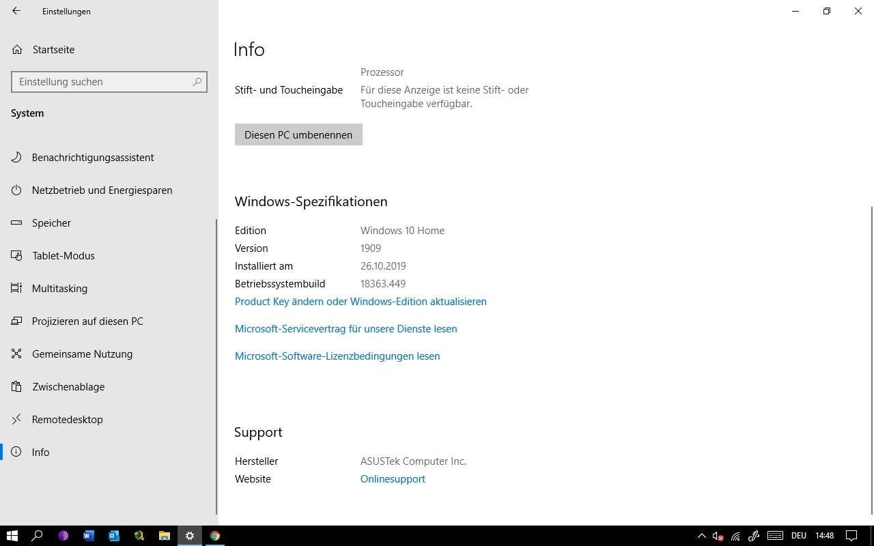Click the Stift- und Toucheingabe label
This screenshot has width=874, height=546.
tap(289, 90)
